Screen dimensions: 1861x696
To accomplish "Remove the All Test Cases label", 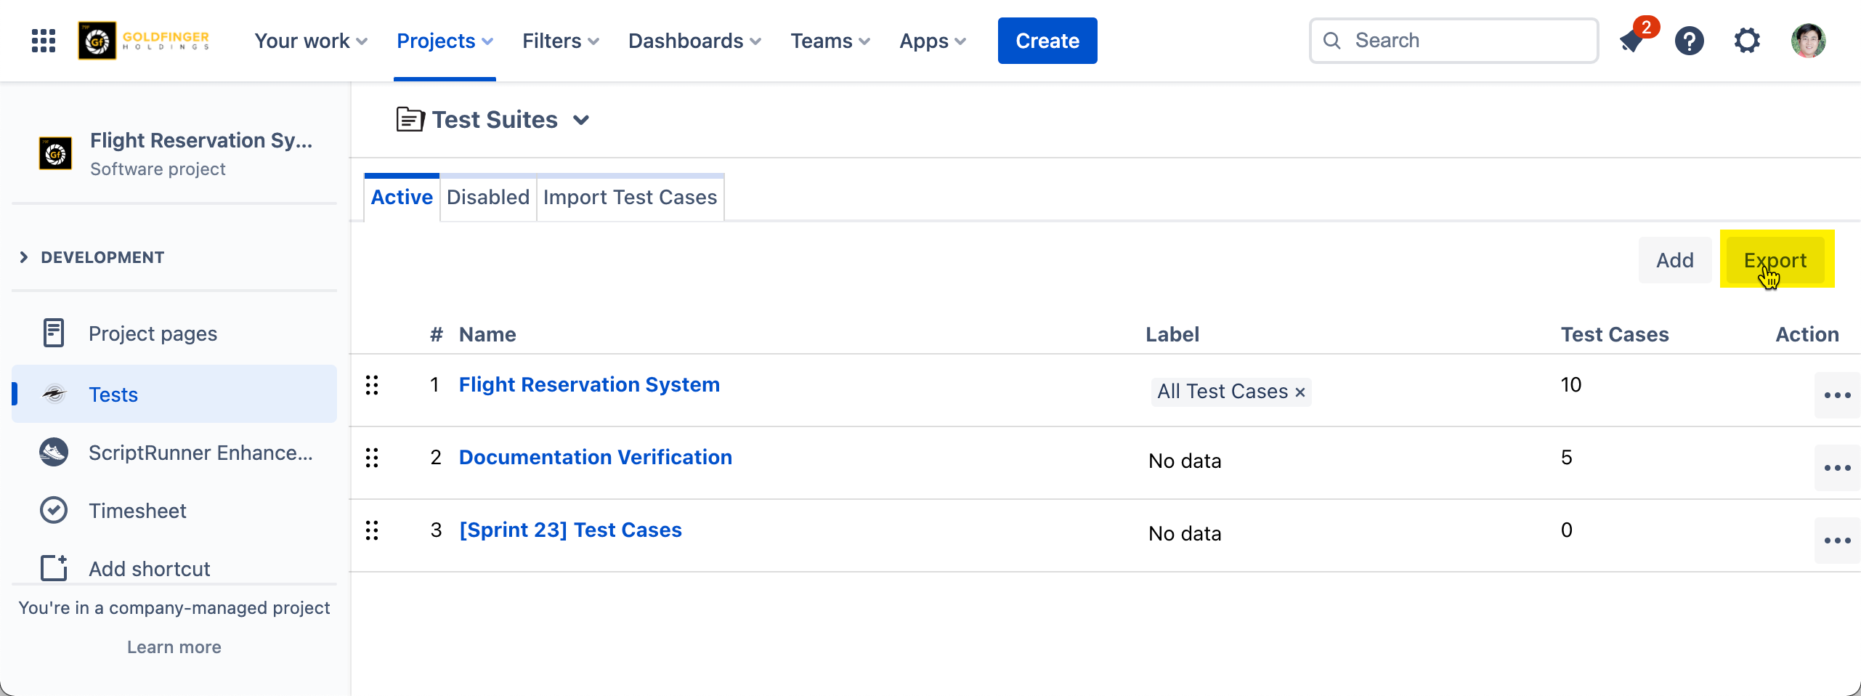I will point(1300,392).
